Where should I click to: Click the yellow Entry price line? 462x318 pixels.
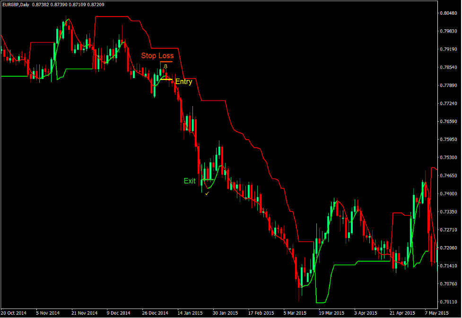166,79
